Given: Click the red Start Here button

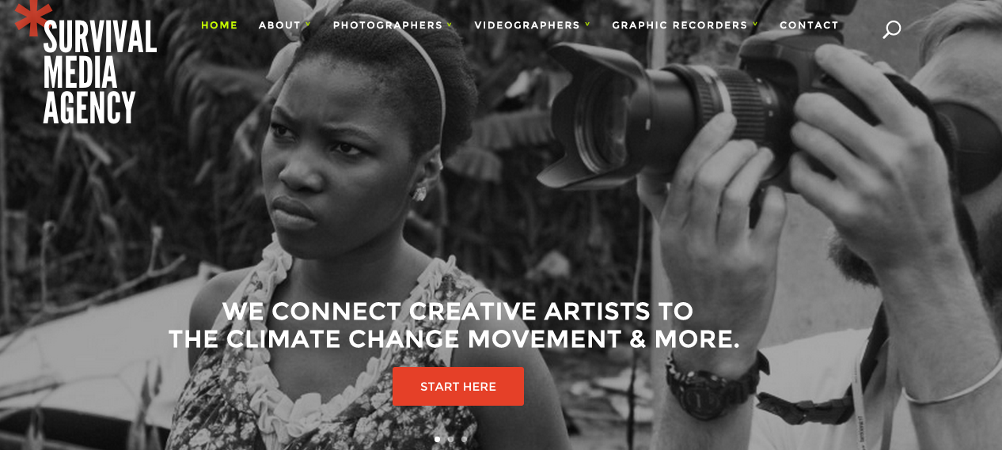Looking at the screenshot, I should [x=458, y=387].
